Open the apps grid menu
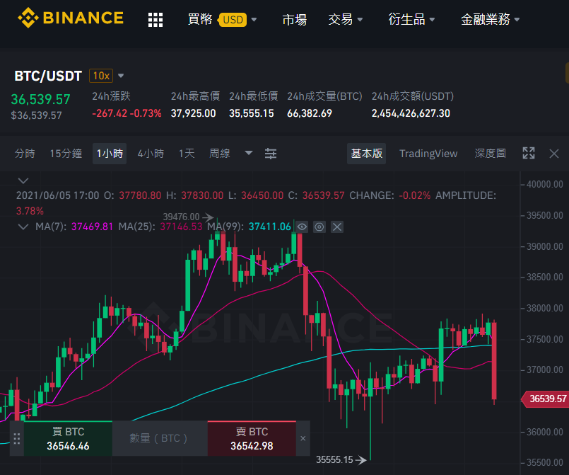 tap(156, 20)
